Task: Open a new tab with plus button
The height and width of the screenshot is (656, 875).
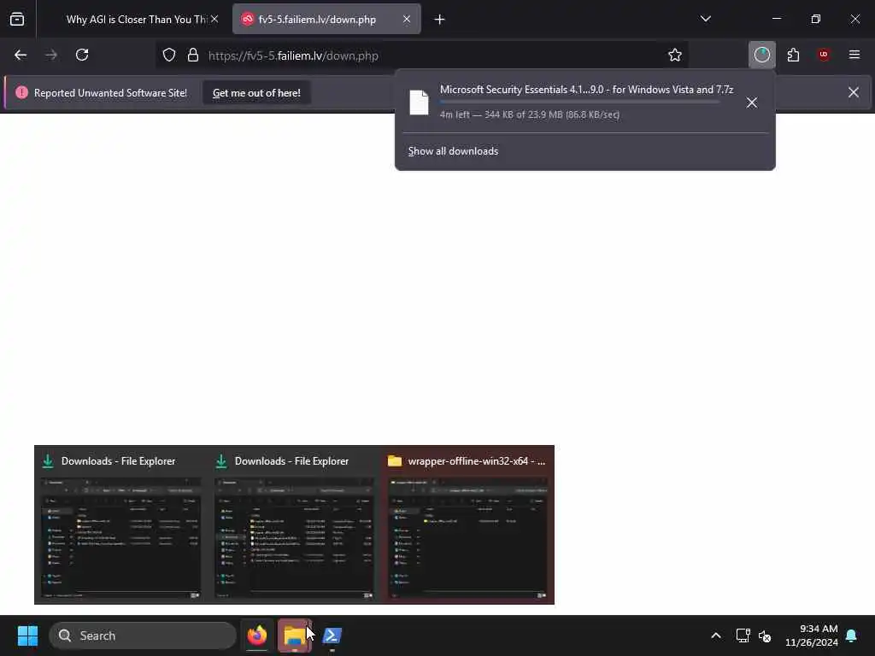Action: [440, 20]
